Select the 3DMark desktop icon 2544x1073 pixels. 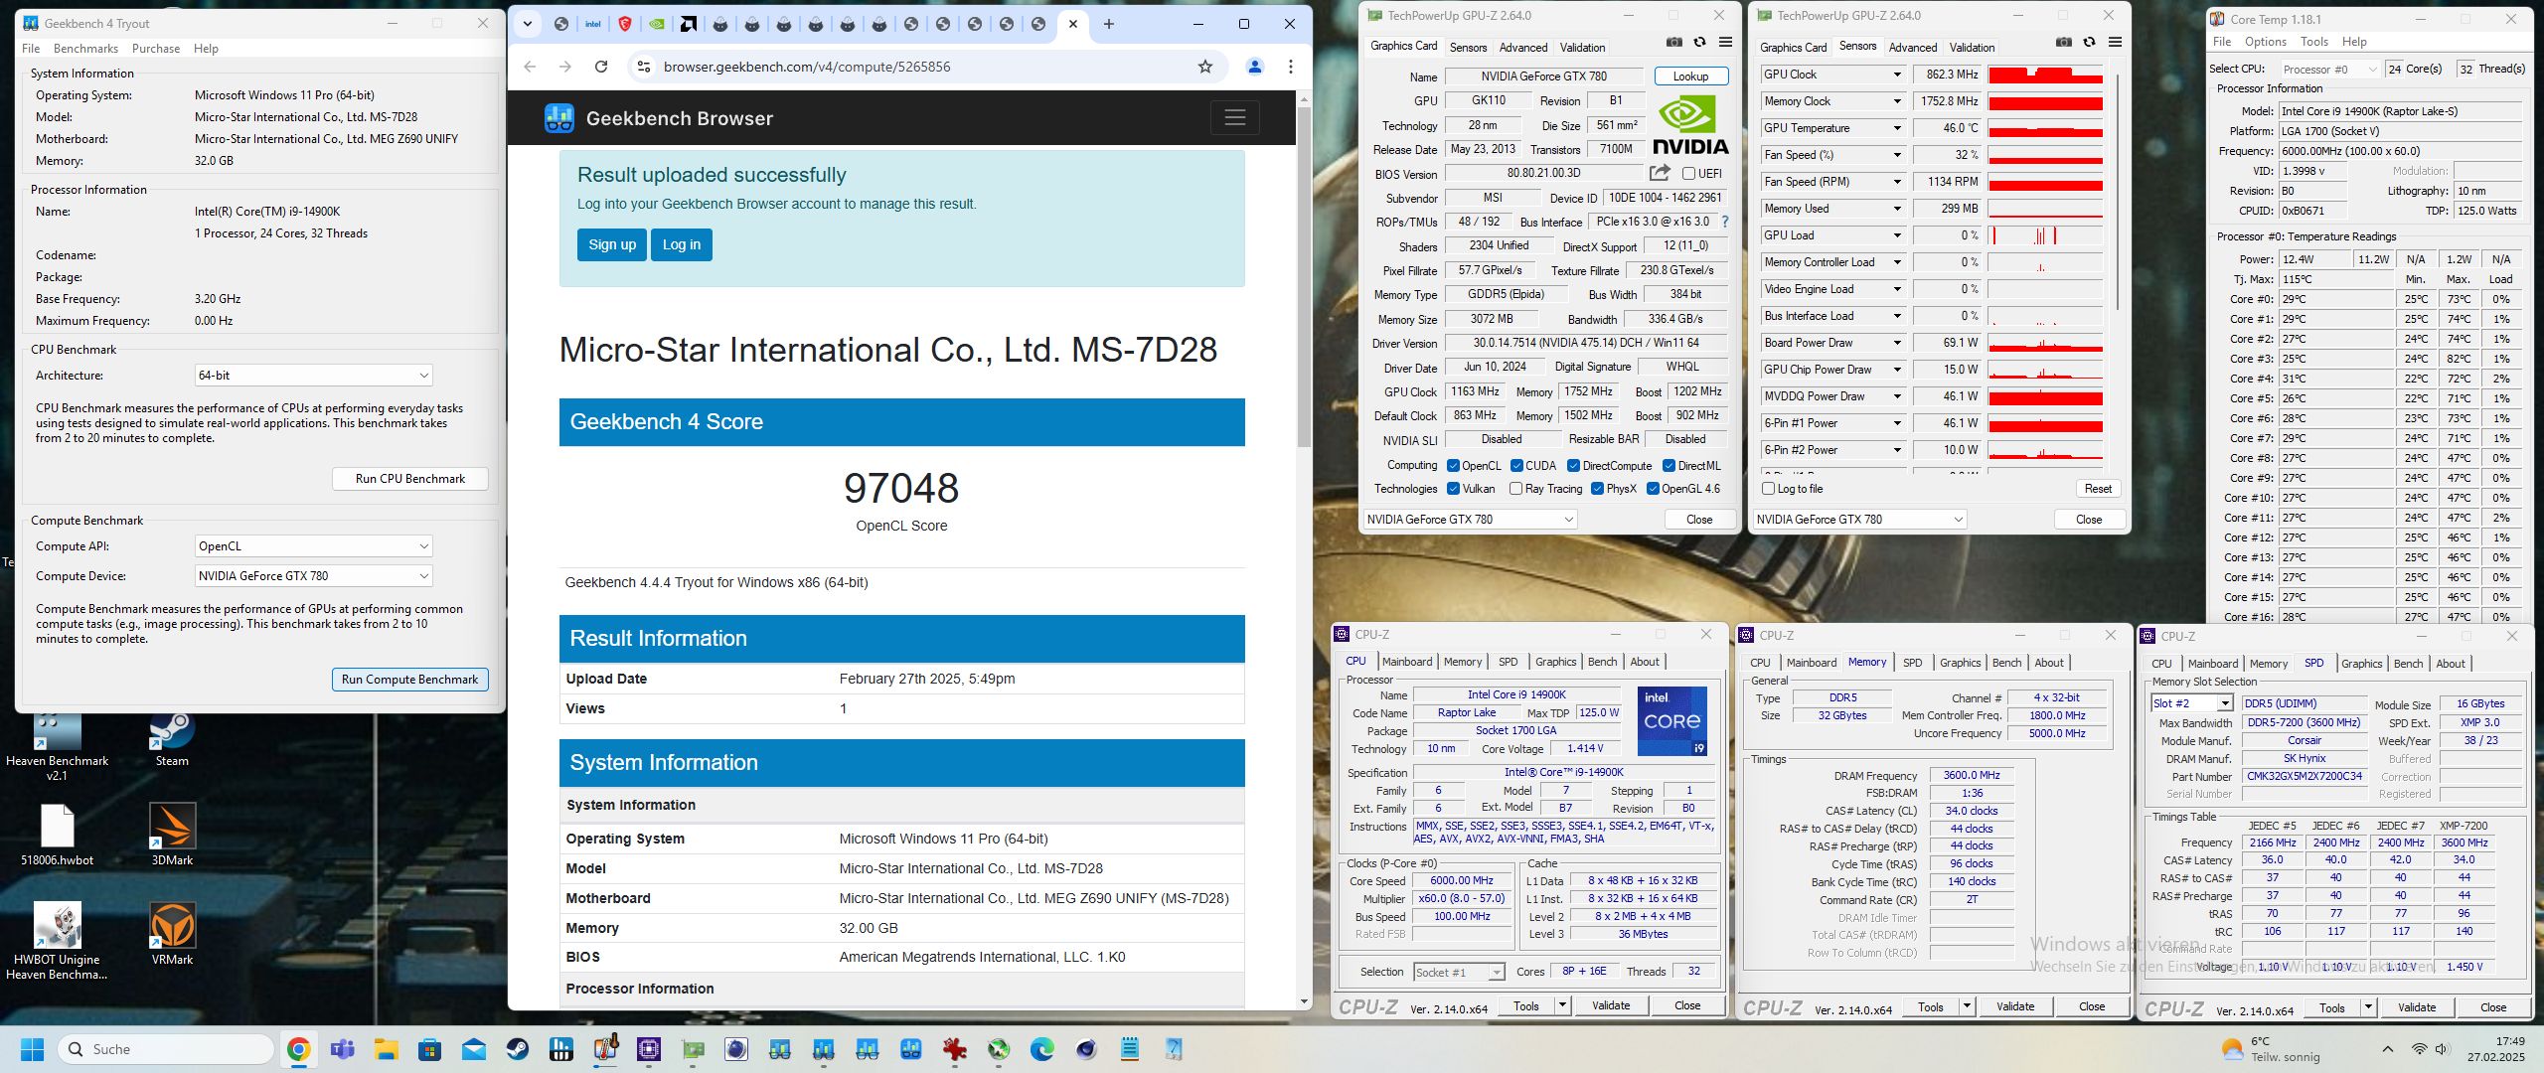[172, 835]
